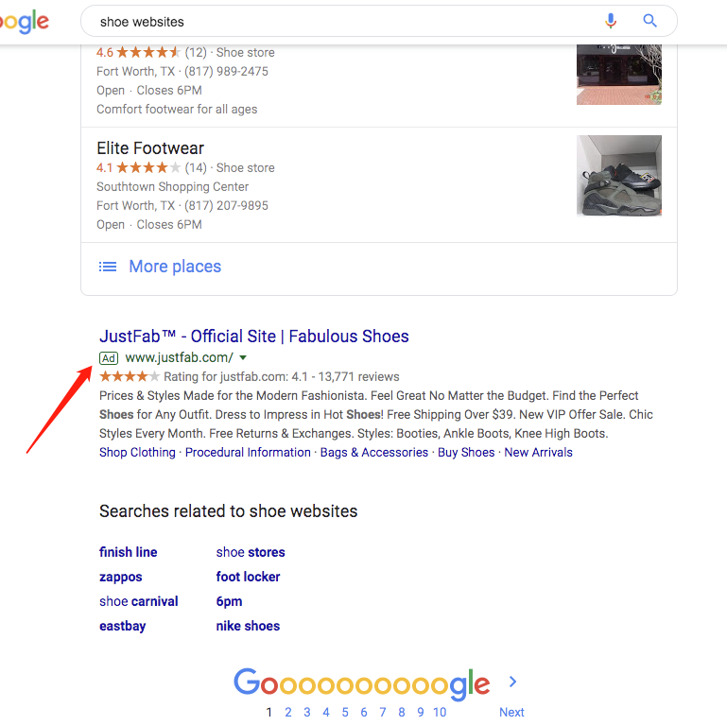Open the Elite Footwear sneaker photo

(x=619, y=176)
